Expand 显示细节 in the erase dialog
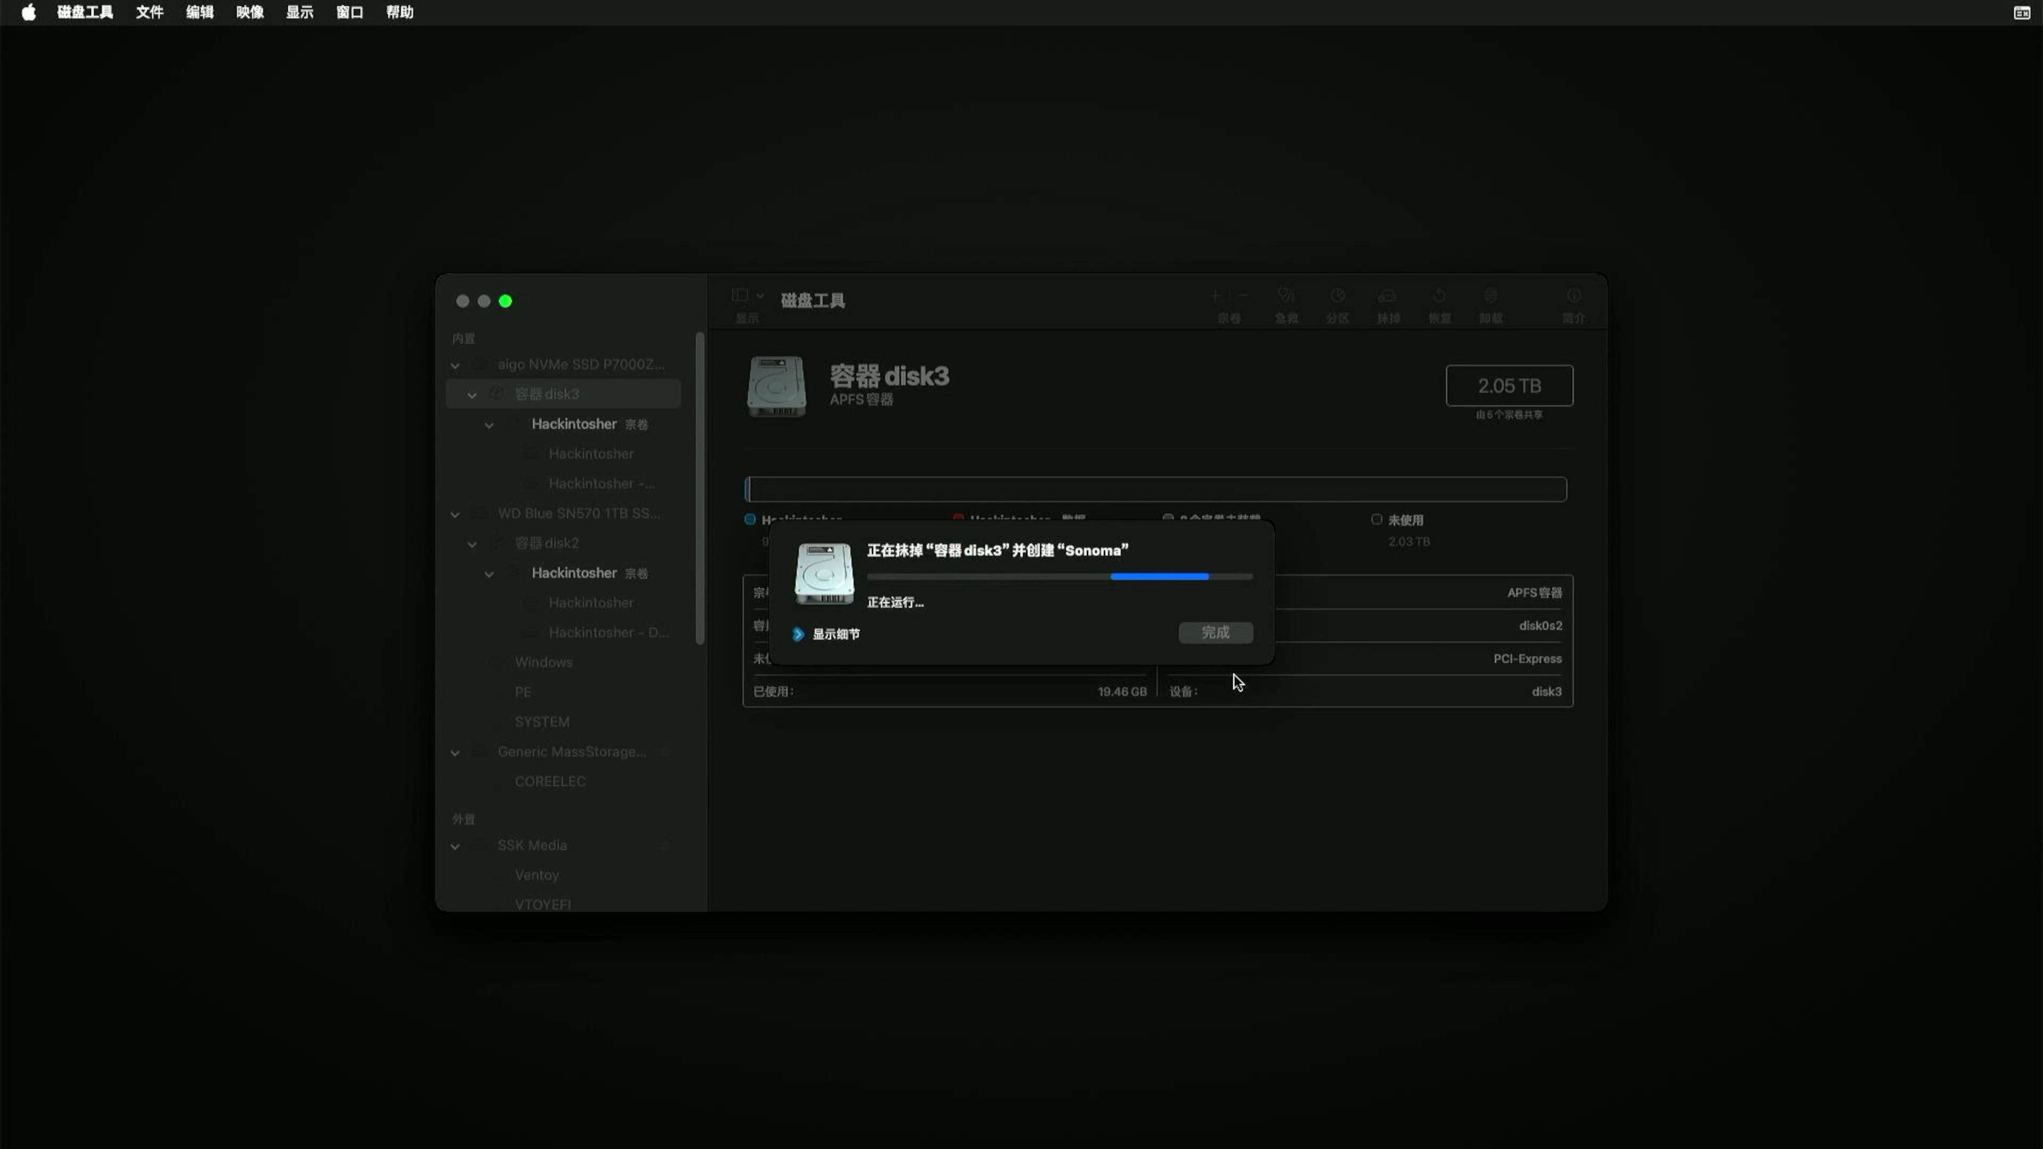 point(799,634)
